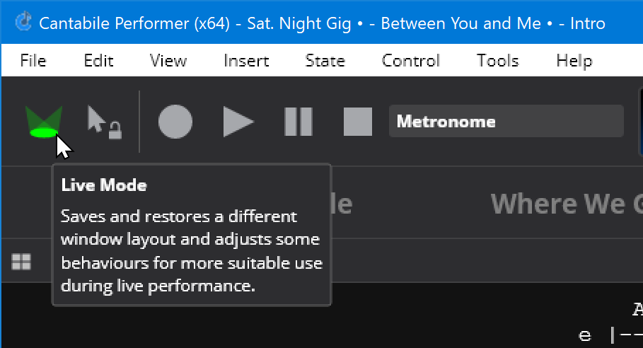The height and width of the screenshot is (348, 643).
Task: Start recording with the Record circle button
Action: tap(175, 122)
